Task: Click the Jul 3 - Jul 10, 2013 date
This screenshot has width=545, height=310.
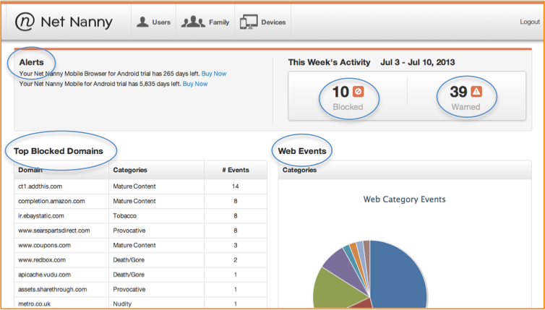Action: pos(418,63)
